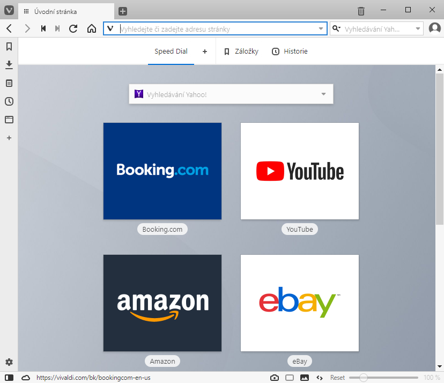Click the 100 % zoom value

[x=432, y=378]
